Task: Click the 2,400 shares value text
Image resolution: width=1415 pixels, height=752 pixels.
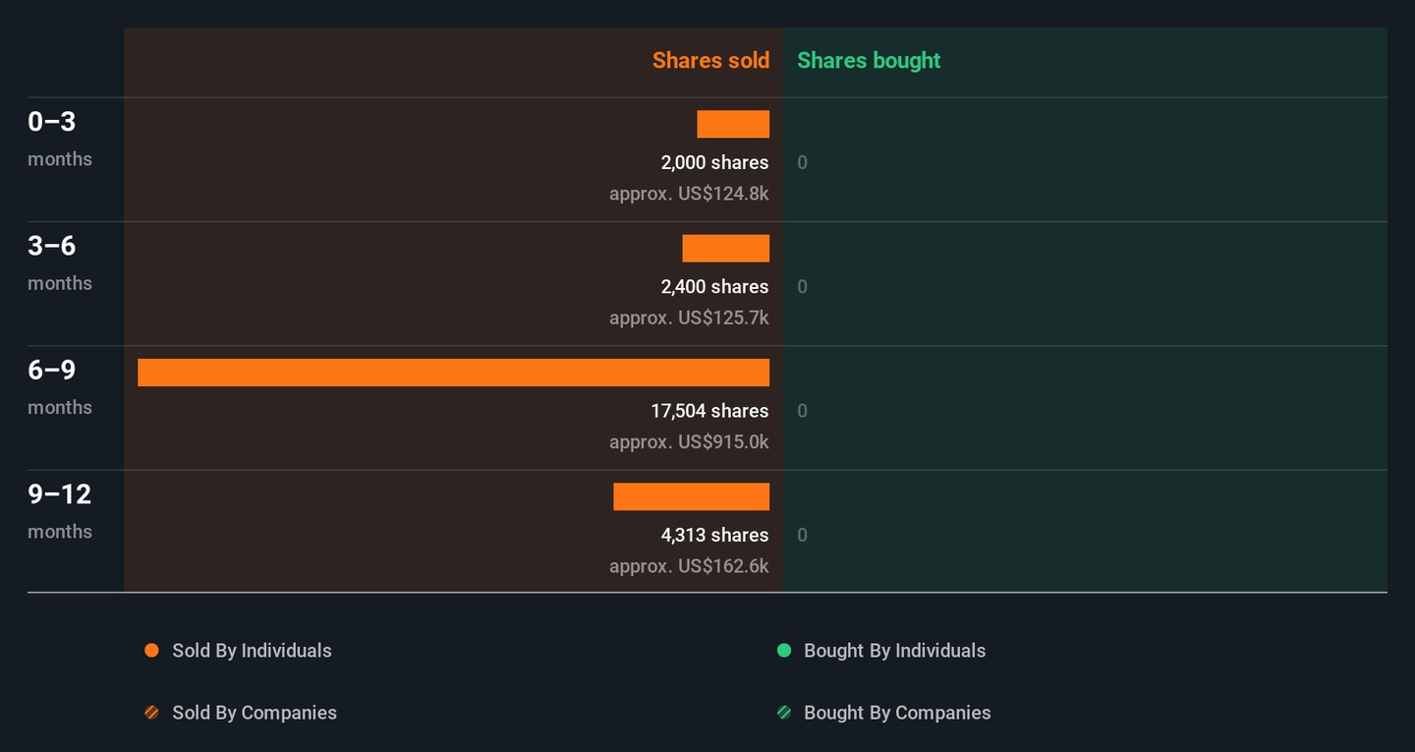Action: tap(714, 287)
